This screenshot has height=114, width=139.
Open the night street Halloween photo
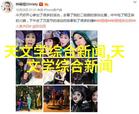pos(57,99)
